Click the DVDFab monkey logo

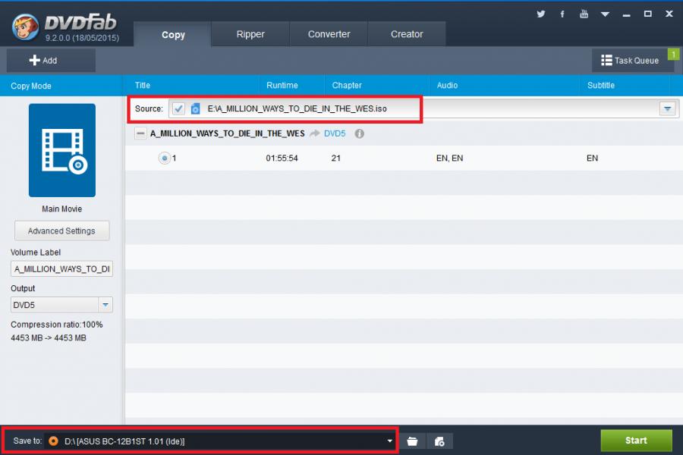(25, 27)
